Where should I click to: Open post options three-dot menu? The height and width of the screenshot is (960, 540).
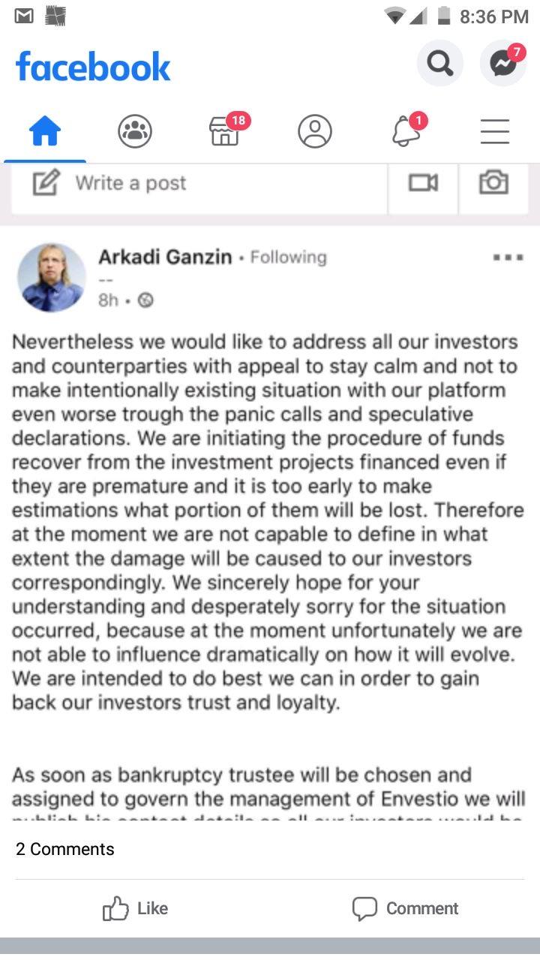click(x=508, y=257)
